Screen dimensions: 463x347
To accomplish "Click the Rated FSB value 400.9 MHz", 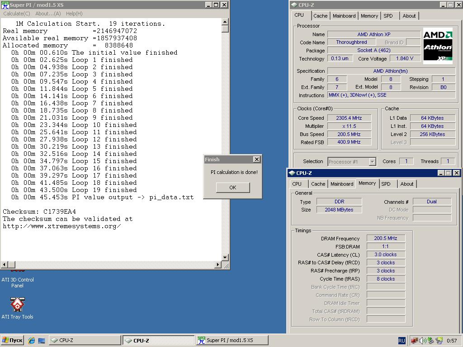I will [x=349, y=142].
